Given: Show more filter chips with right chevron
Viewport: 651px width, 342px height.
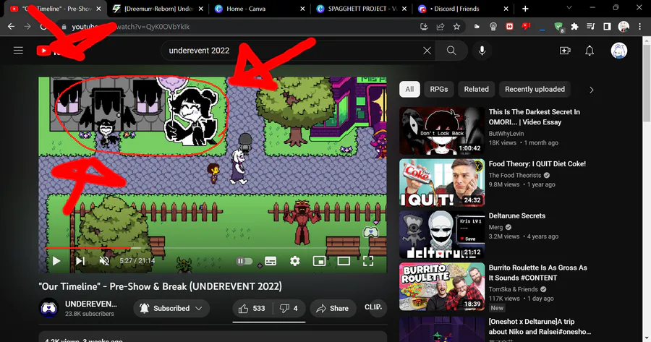Looking at the screenshot, I should point(592,90).
